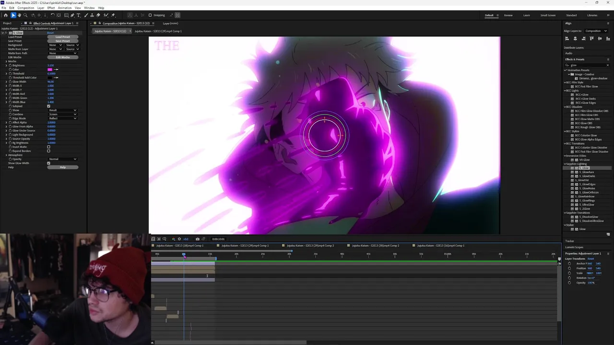The width and height of the screenshot is (614, 345).
Task: Select the Hand tool
Action: [19, 15]
